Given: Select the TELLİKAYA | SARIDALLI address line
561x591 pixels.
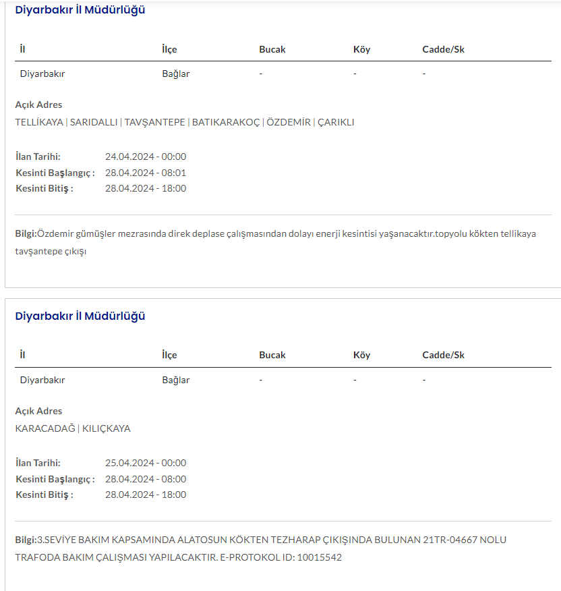Looking at the screenshot, I should (184, 122).
